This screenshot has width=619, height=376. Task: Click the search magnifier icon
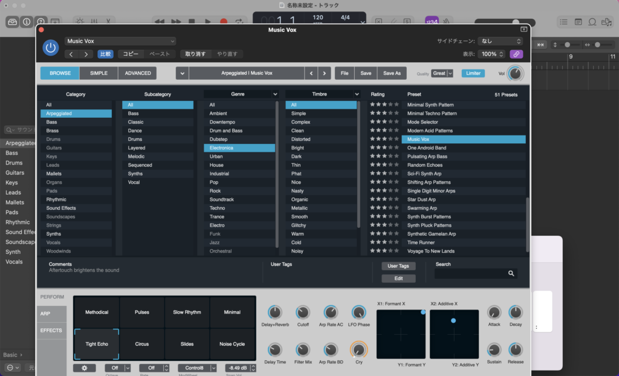511,273
